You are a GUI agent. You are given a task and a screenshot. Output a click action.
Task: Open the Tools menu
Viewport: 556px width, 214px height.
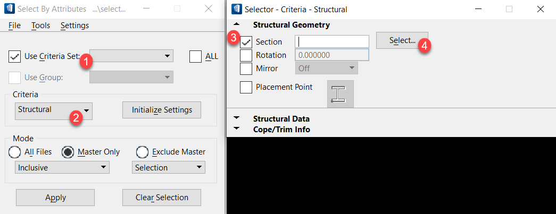41,25
